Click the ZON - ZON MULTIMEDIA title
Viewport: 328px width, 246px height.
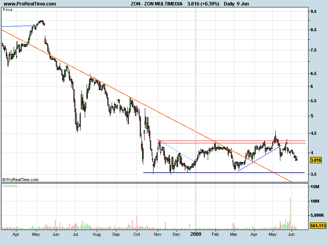(x=157, y=4)
